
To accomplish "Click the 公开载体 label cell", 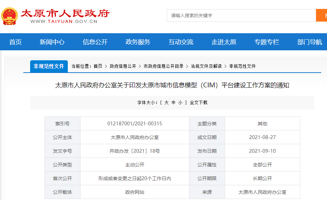I will [x=62, y=192].
